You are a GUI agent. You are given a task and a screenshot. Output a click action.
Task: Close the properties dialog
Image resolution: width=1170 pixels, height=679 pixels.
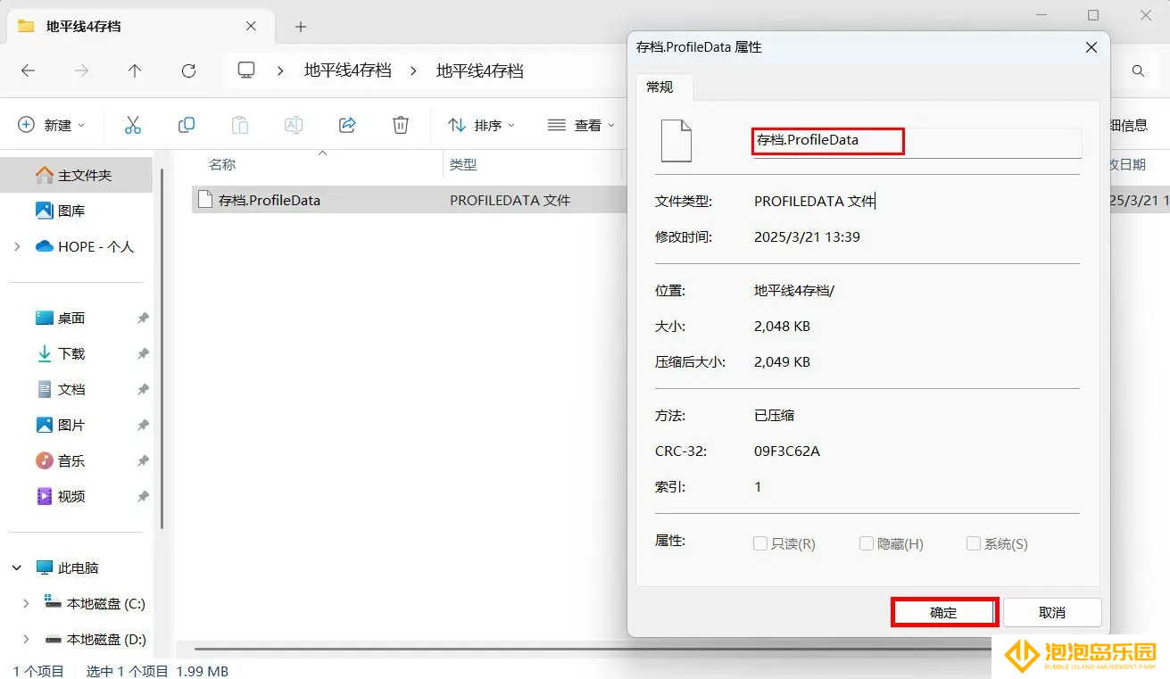(x=1091, y=47)
